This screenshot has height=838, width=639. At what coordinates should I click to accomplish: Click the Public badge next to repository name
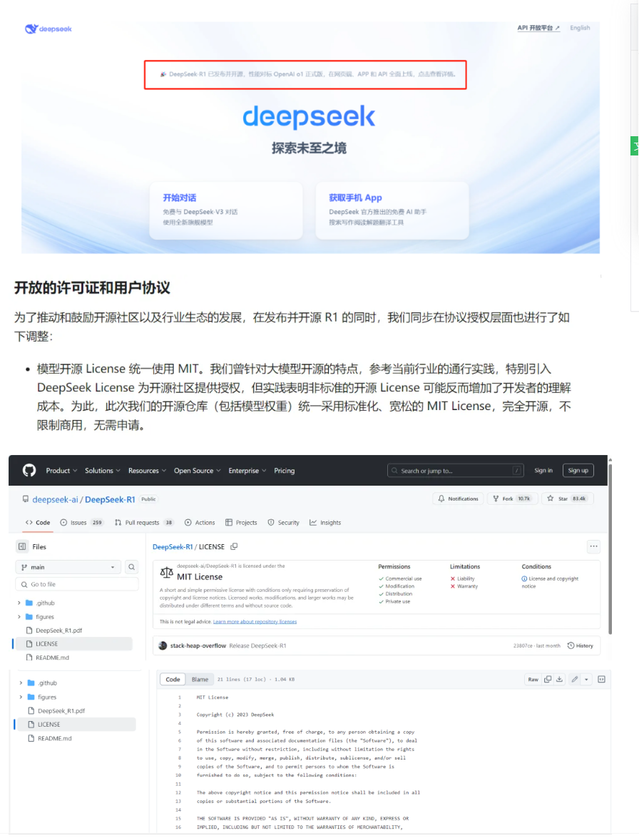click(148, 499)
